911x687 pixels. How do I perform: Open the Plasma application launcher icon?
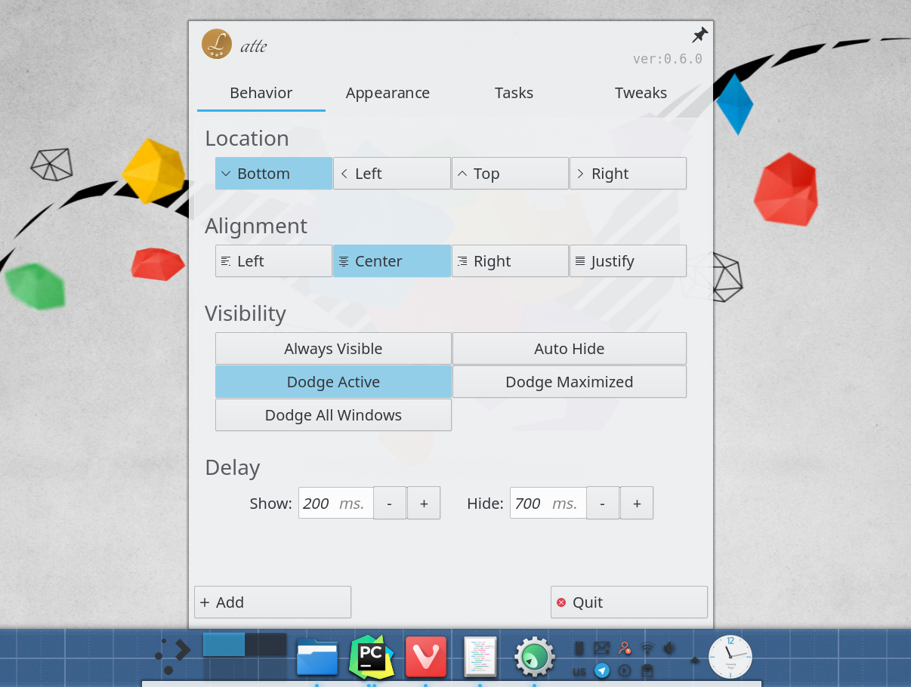[x=172, y=657]
